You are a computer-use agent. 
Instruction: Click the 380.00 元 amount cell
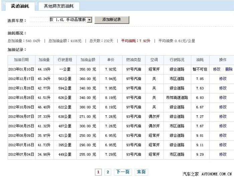88,107
